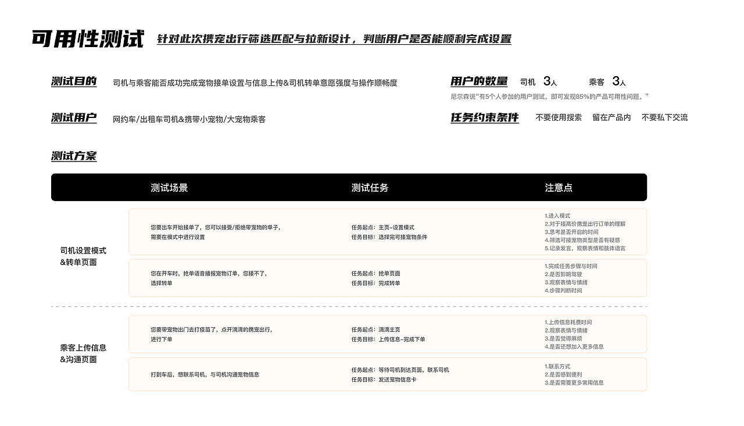Click note 2.是否影响驾驶
Screen dimensions: 744x426
coord(563,274)
